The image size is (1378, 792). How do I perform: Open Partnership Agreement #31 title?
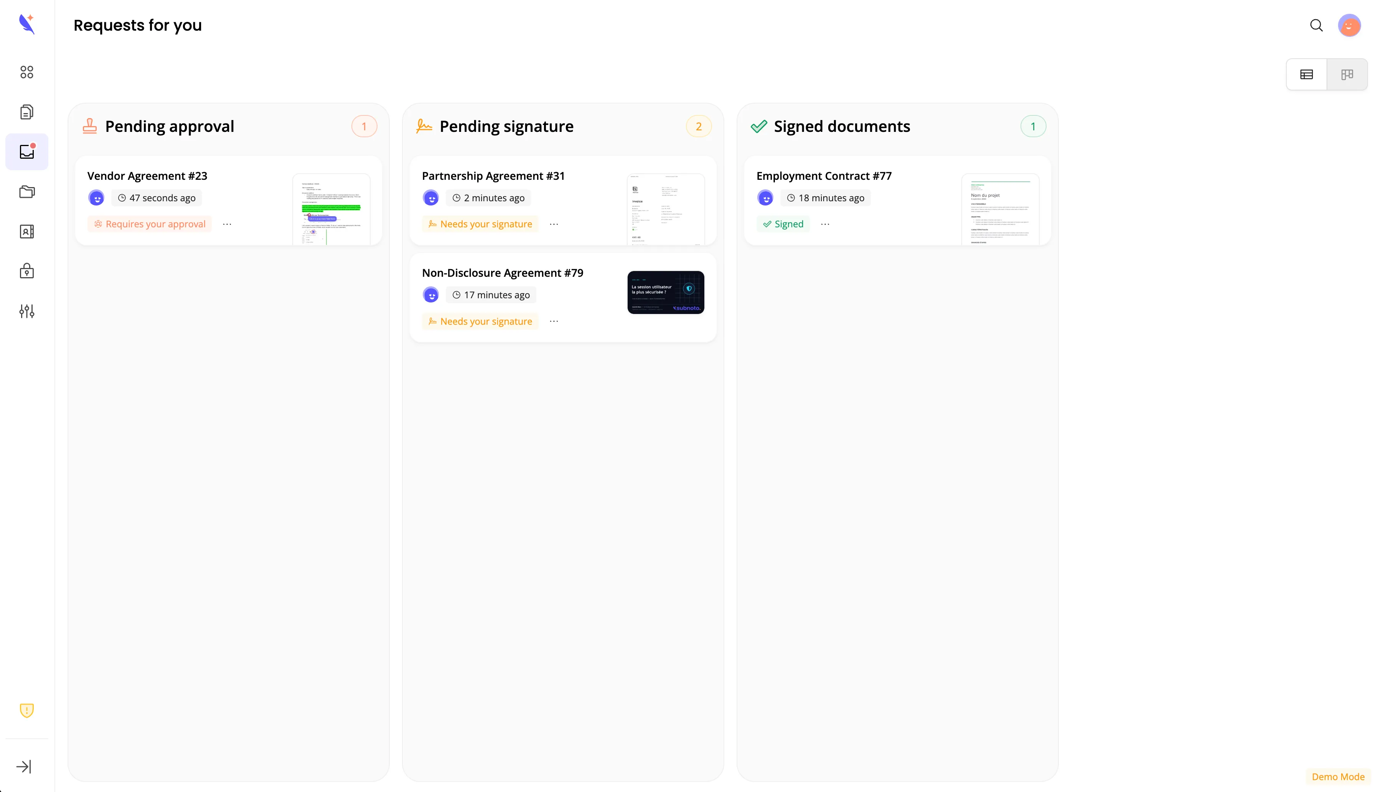tap(493, 176)
